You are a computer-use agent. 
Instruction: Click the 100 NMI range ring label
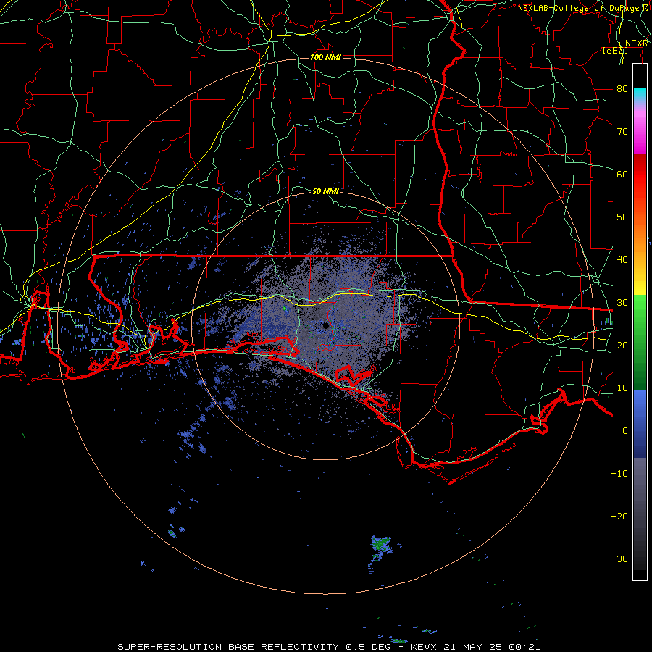coord(325,57)
